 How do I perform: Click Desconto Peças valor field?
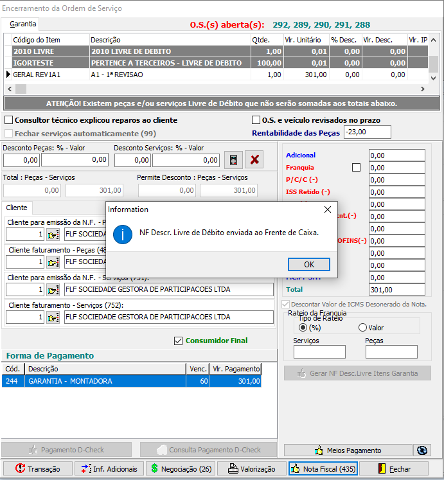click(75, 160)
